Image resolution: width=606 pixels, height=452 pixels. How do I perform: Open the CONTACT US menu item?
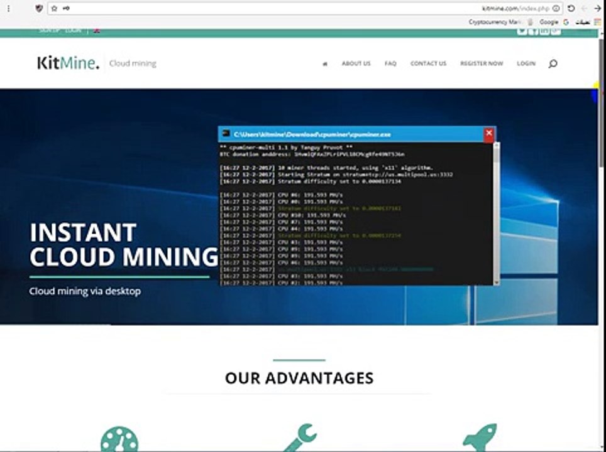(428, 63)
